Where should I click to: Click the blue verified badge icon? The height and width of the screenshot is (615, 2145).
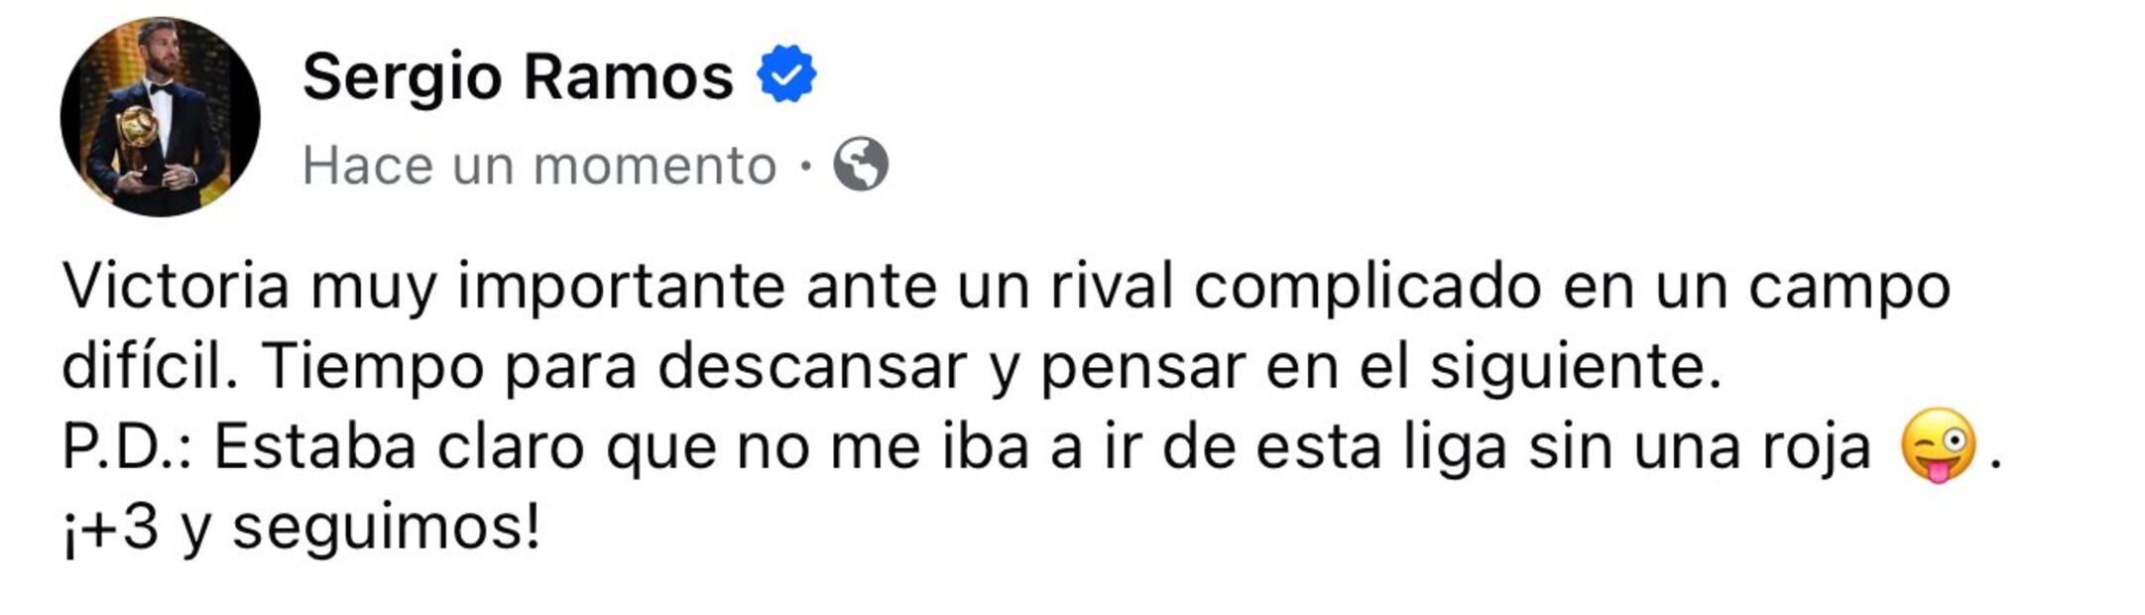point(785,73)
